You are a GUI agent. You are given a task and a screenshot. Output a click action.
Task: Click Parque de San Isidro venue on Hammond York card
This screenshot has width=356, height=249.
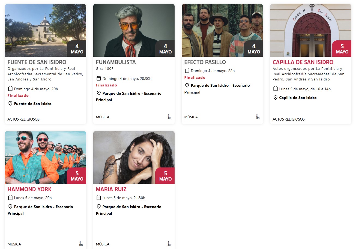(40, 210)
